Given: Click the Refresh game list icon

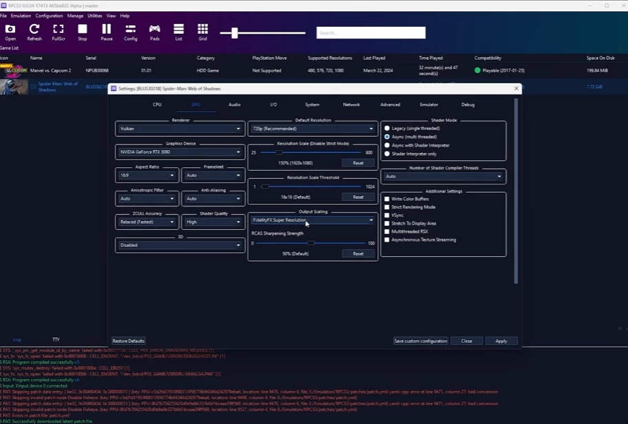Looking at the screenshot, I should click(x=34, y=31).
